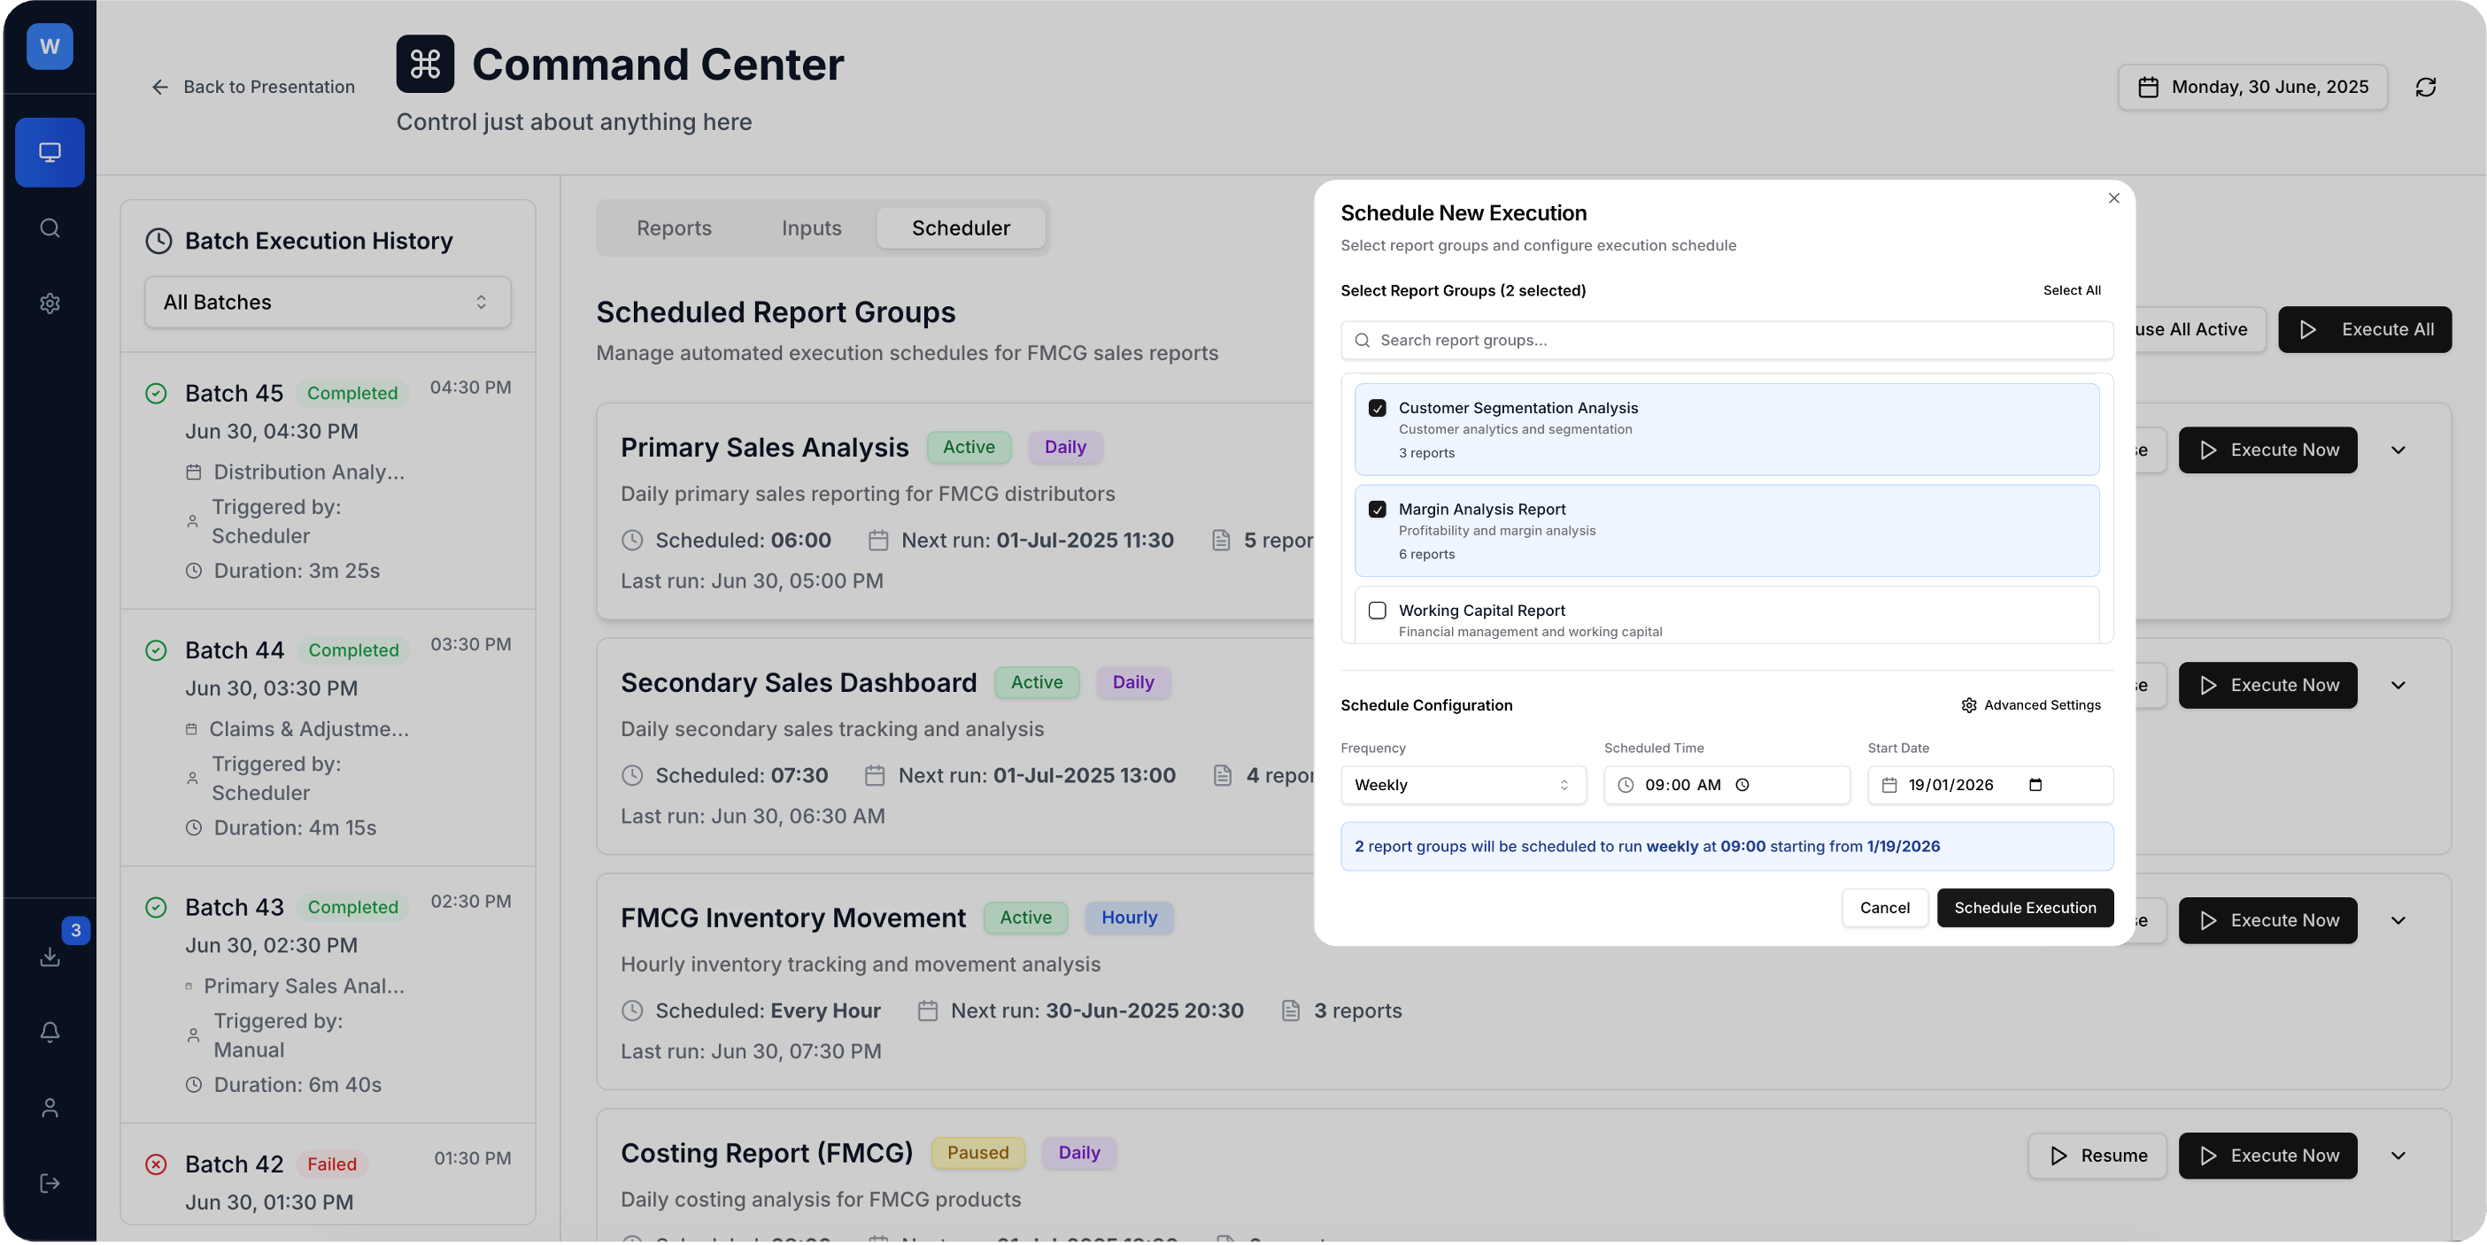Click the Failed status on Batch 42
Viewport: 2487px width, 1245px height.
331,1164
